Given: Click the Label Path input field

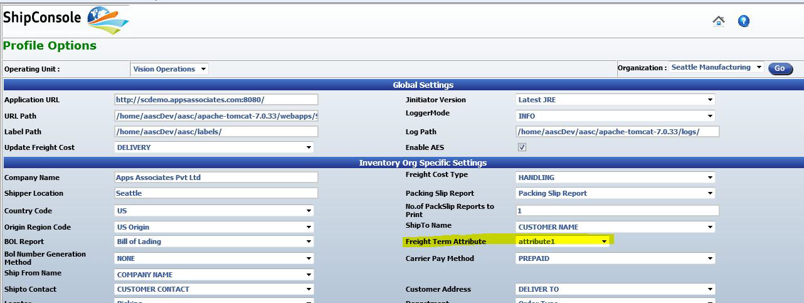Looking at the screenshot, I should point(216,132).
